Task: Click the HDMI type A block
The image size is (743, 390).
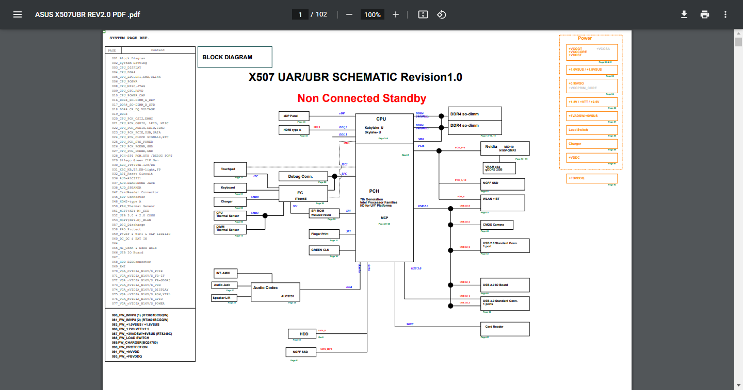Action: point(294,130)
